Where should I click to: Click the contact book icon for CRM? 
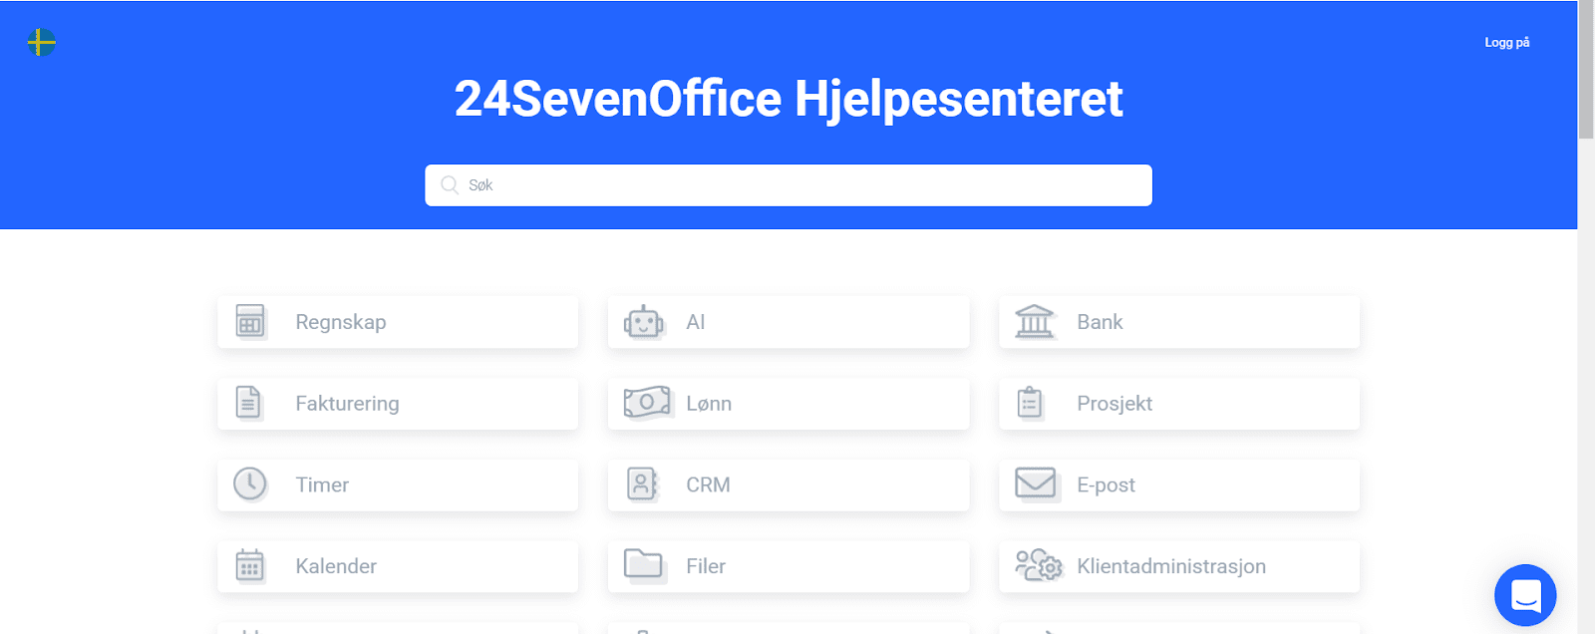pyautogui.click(x=643, y=484)
